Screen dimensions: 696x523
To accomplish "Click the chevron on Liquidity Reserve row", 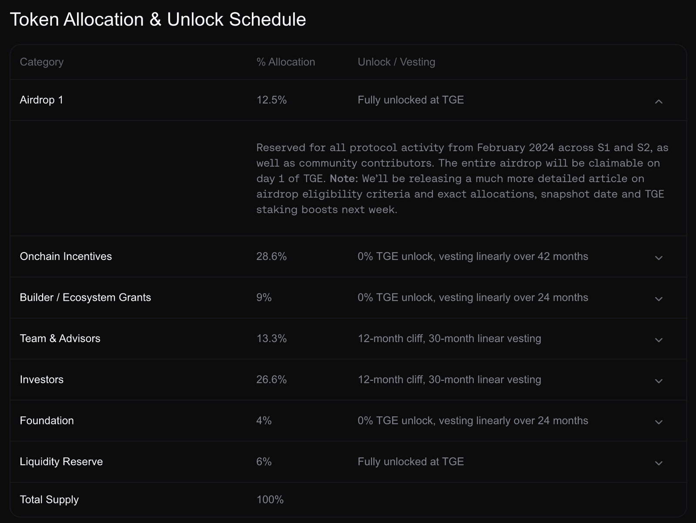I will [659, 462].
